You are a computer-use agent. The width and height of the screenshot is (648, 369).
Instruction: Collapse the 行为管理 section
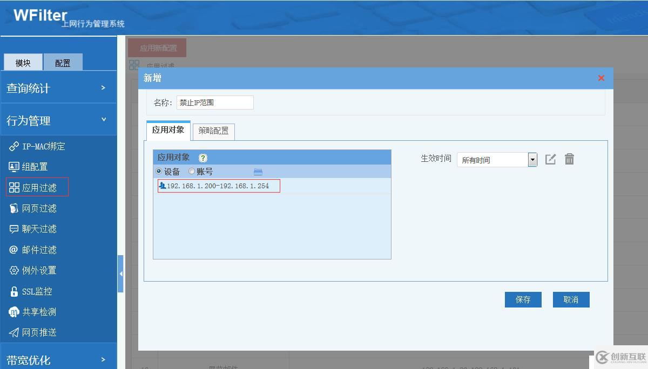(58, 120)
